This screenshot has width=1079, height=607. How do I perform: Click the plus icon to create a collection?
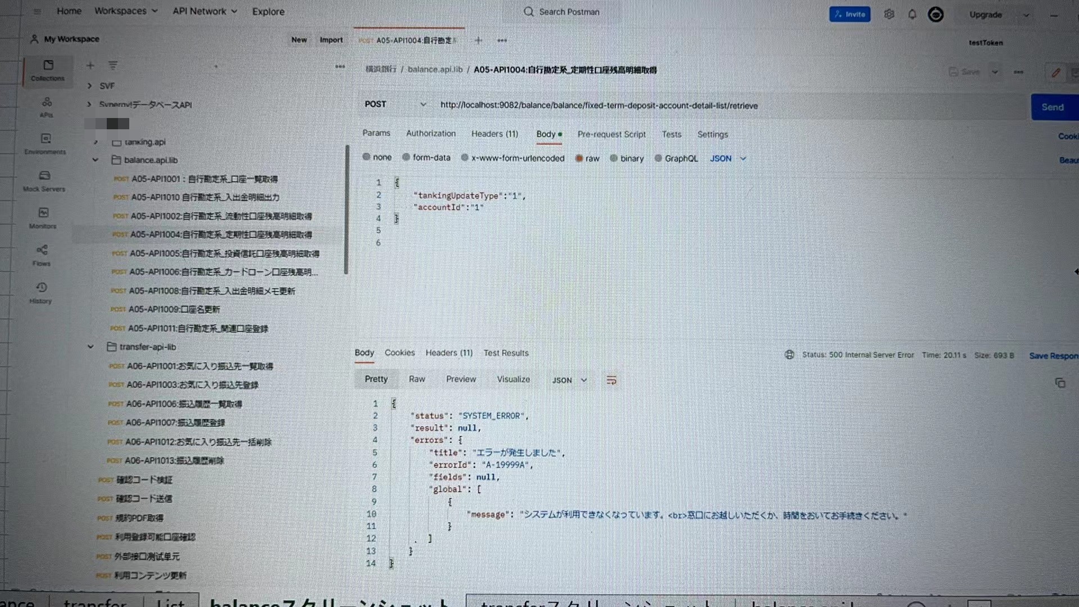pos(90,66)
